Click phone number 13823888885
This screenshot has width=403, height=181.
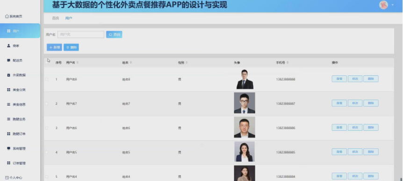pyautogui.click(x=286, y=152)
